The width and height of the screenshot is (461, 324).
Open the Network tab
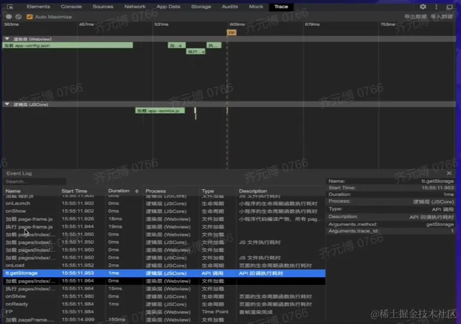135,7
